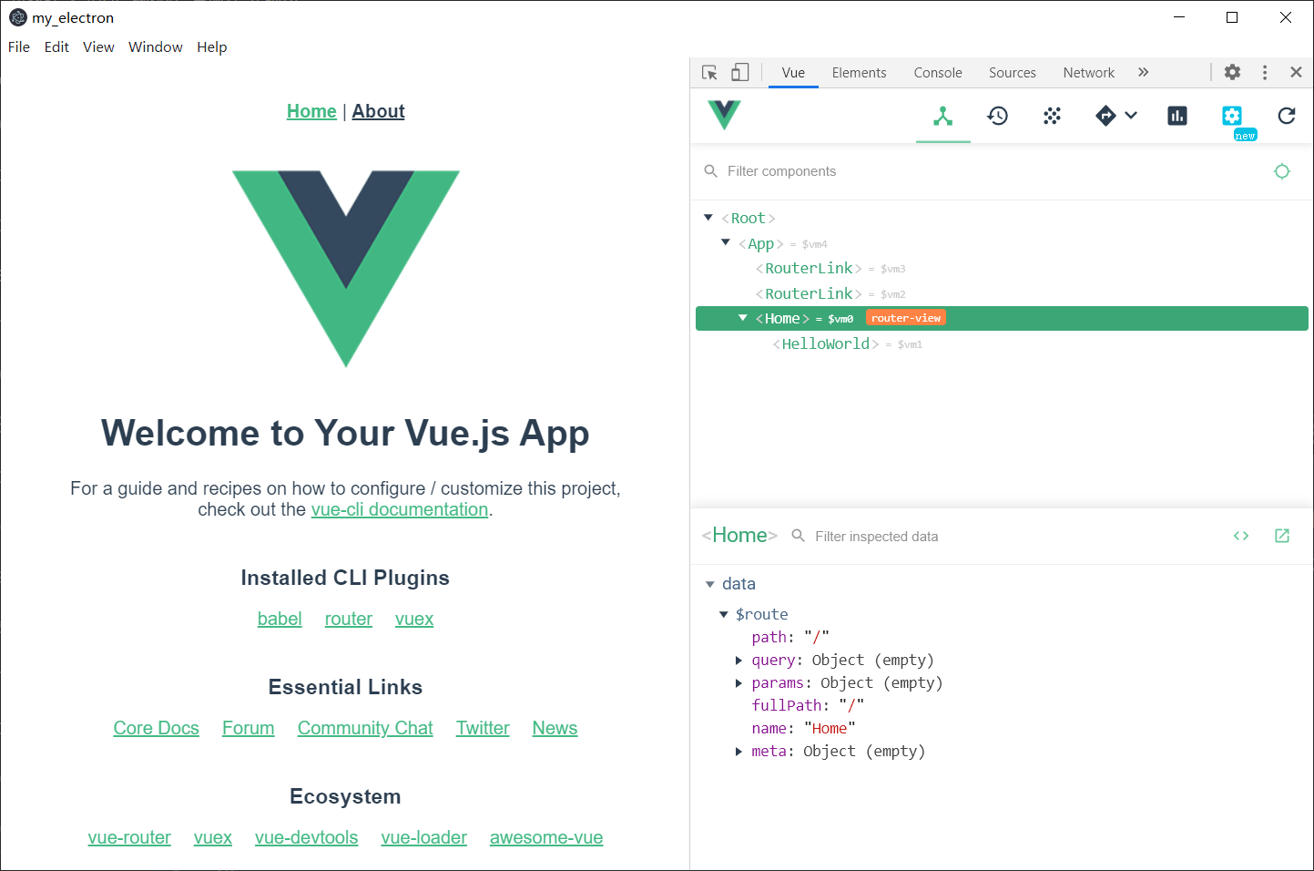Open the babel plugin link
The image size is (1314, 871).
280,619
